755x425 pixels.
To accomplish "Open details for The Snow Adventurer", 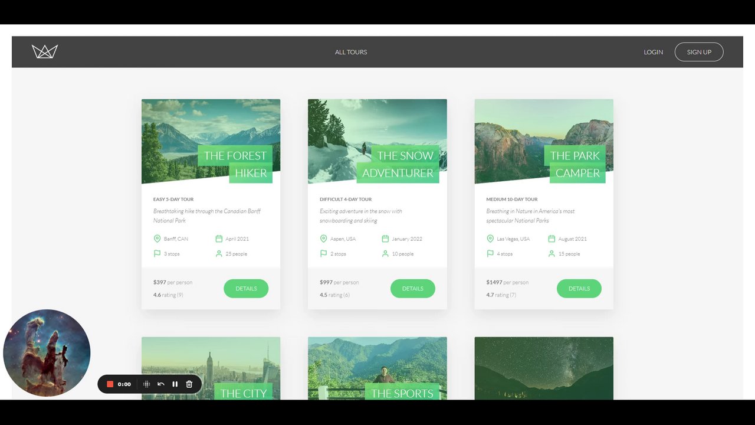I will (x=412, y=289).
